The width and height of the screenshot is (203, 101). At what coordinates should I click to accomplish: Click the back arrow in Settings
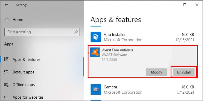point(6,5)
